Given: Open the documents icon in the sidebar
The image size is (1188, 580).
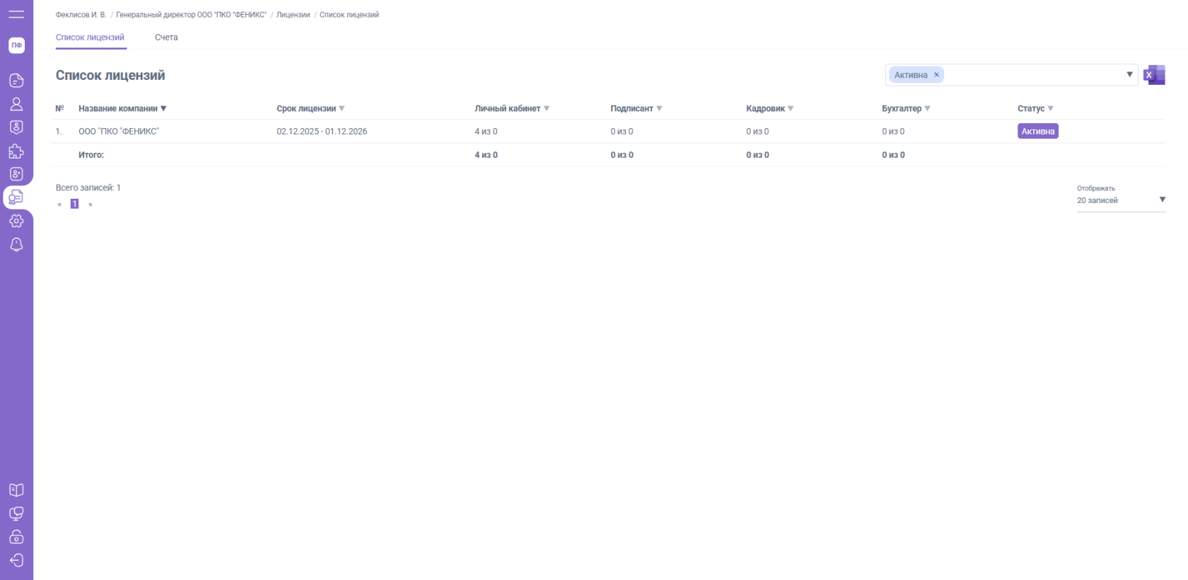Looking at the screenshot, I should point(16,81).
